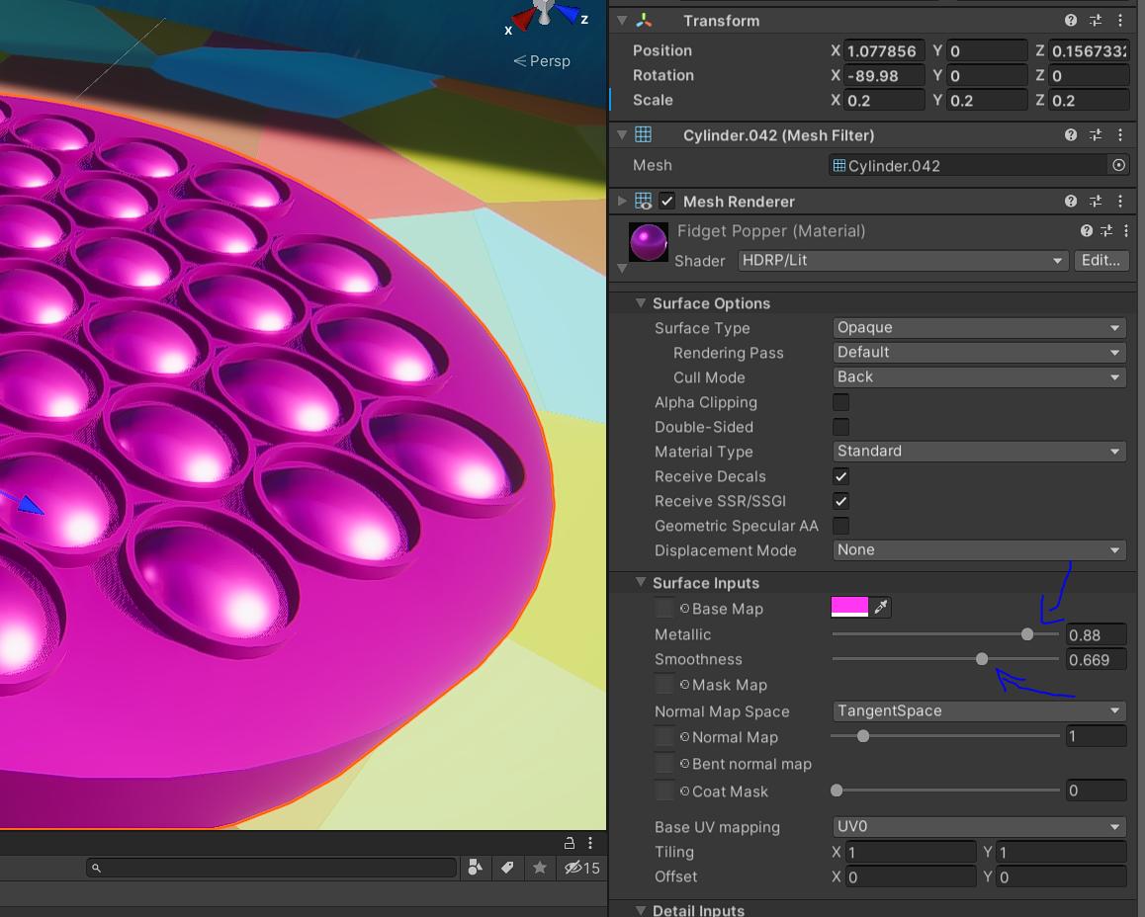Screen dimensions: 1145x917
Task: Open Base UV mapping dropdown
Action: pyautogui.click(x=979, y=826)
